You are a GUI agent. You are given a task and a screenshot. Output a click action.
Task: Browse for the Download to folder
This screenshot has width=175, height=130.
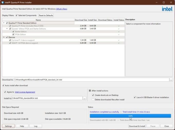[171, 80]
